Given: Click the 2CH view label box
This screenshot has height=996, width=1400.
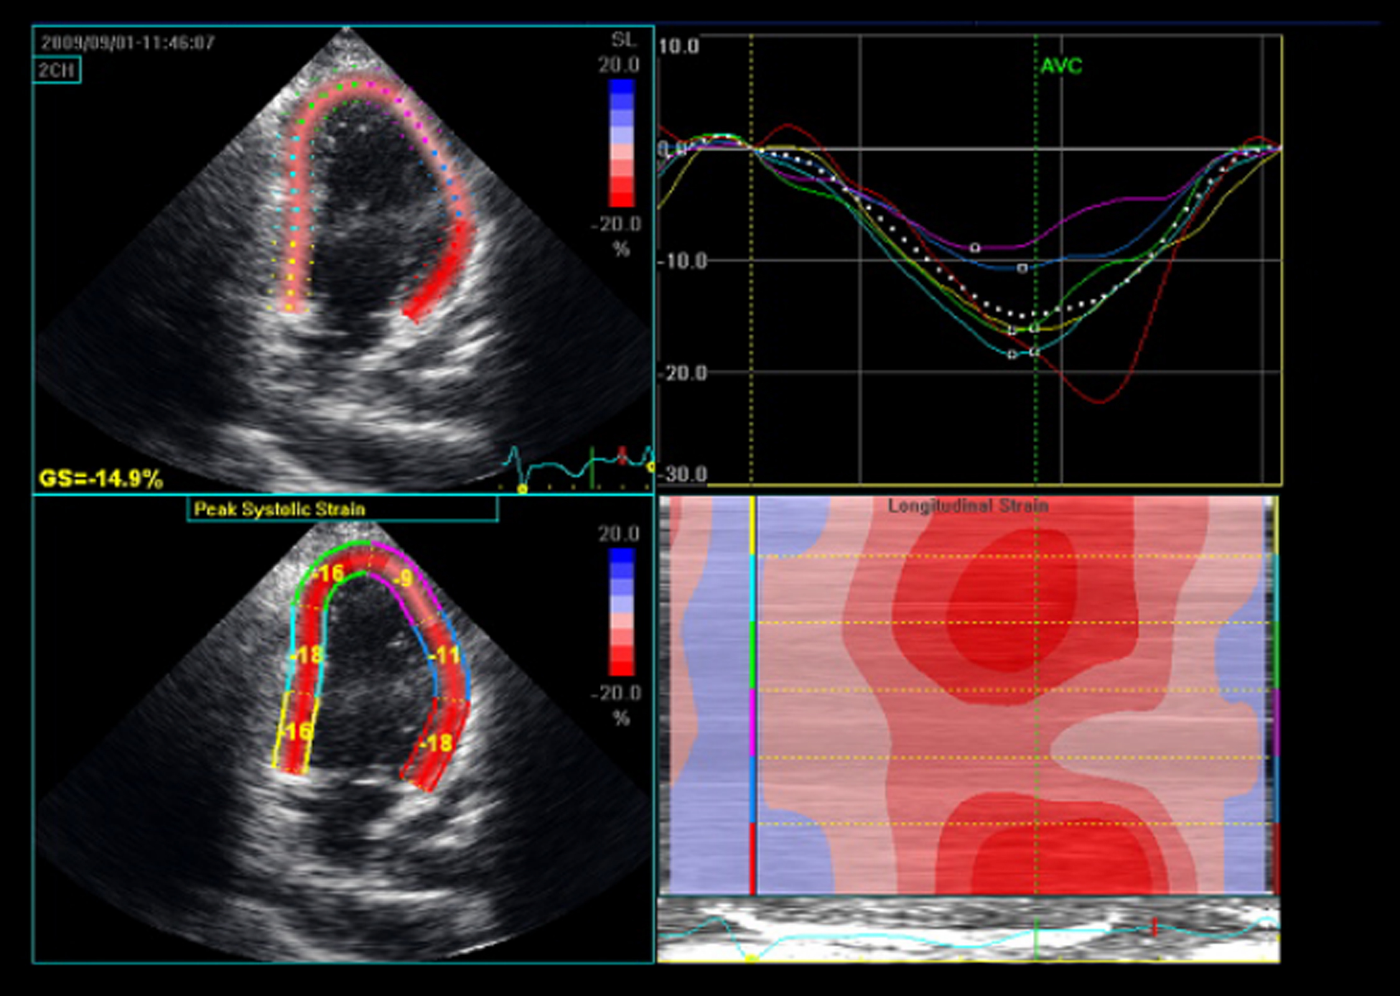Looking at the screenshot, I should point(56,70).
